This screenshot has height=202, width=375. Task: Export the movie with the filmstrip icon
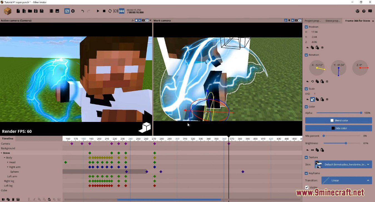(x=51, y=11)
